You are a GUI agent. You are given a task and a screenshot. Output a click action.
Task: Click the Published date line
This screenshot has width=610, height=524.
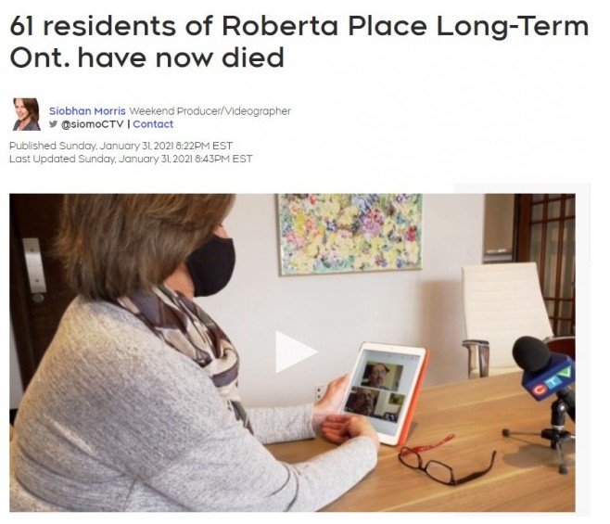(121, 146)
